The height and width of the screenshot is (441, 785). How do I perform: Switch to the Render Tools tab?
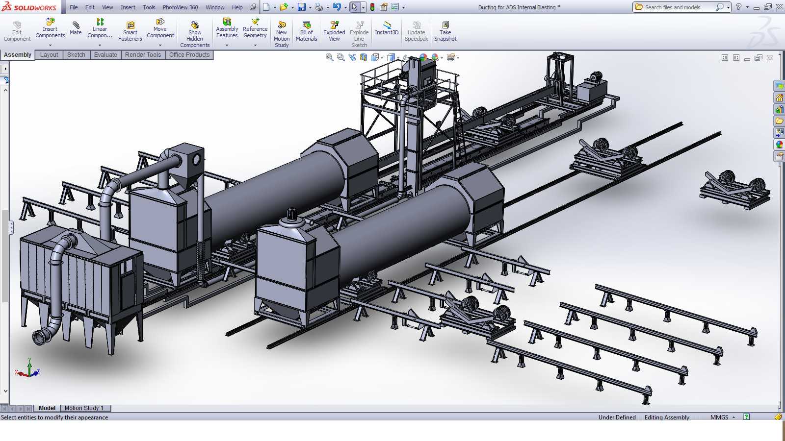pyautogui.click(x=143, y=55)
